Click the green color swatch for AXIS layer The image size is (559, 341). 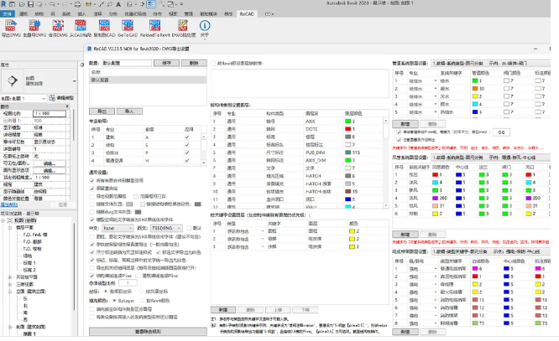pyautogui.click(x=348, y=121)
